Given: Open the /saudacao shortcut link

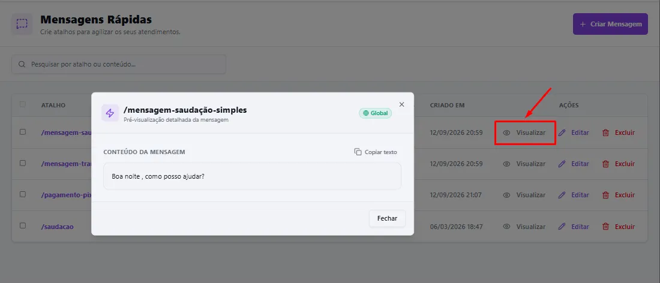Looking at the screenshot, I should [58, 227].
